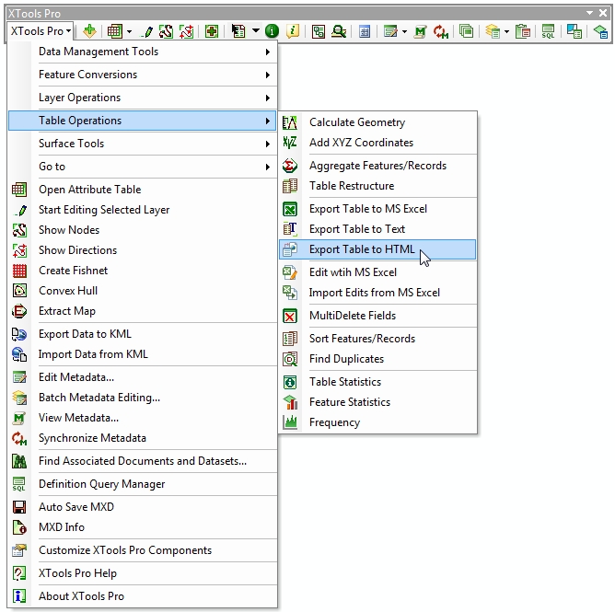
Task: Choose Export Data to KML
Action: pos(143,334)
